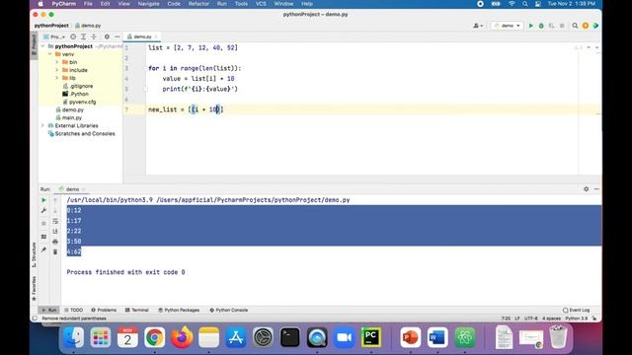Open the Refactor menu

coord(198,4)
